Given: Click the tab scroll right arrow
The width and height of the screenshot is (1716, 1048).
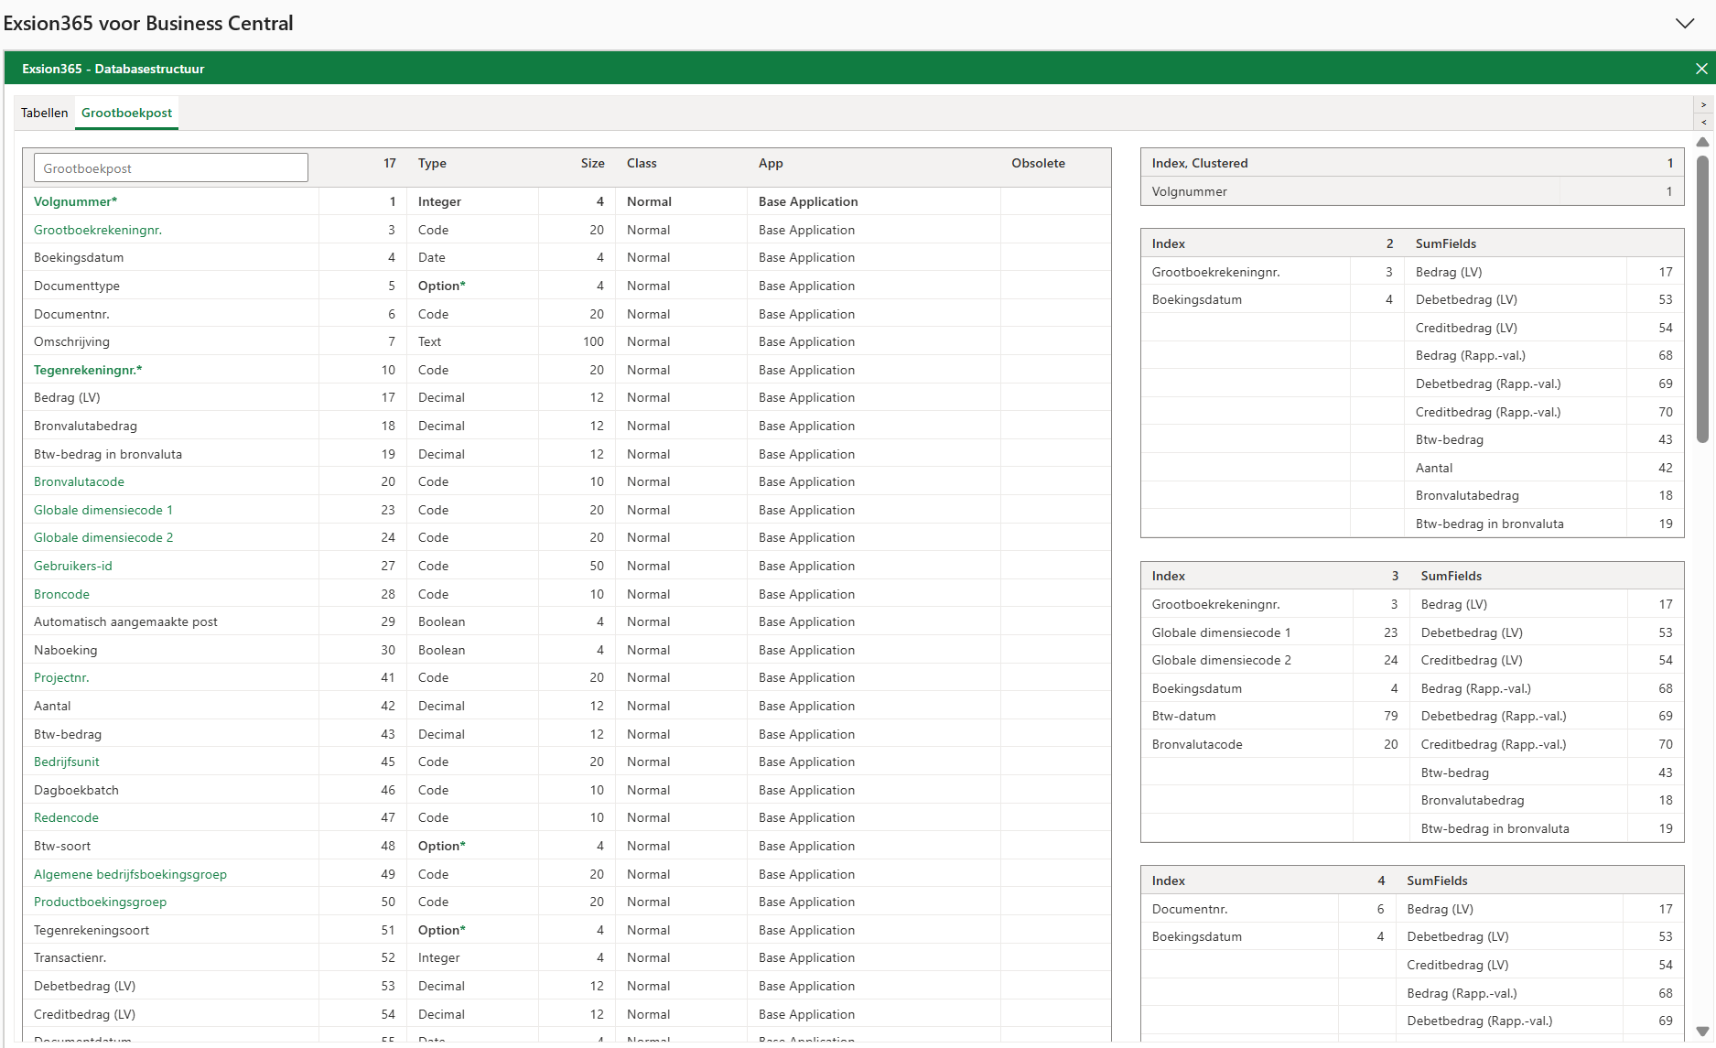Looking at the screenshot, I should (1703, 105).
